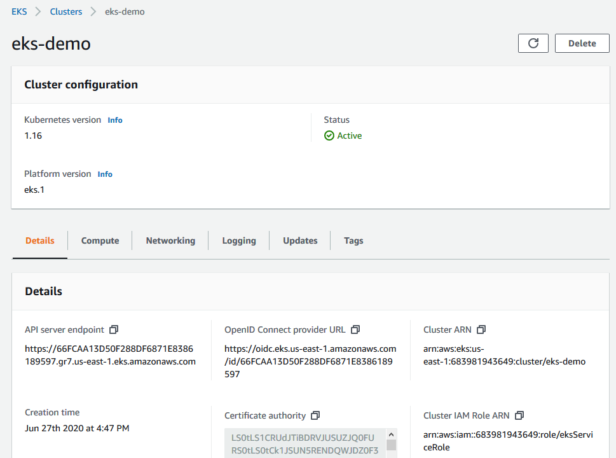Screen dimensions: 616x458
Task: Click the role/eksServiceRole ARN text
Action: [509, 441]
